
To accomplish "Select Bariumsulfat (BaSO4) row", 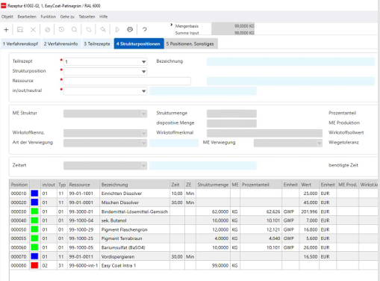I will 193,247.
